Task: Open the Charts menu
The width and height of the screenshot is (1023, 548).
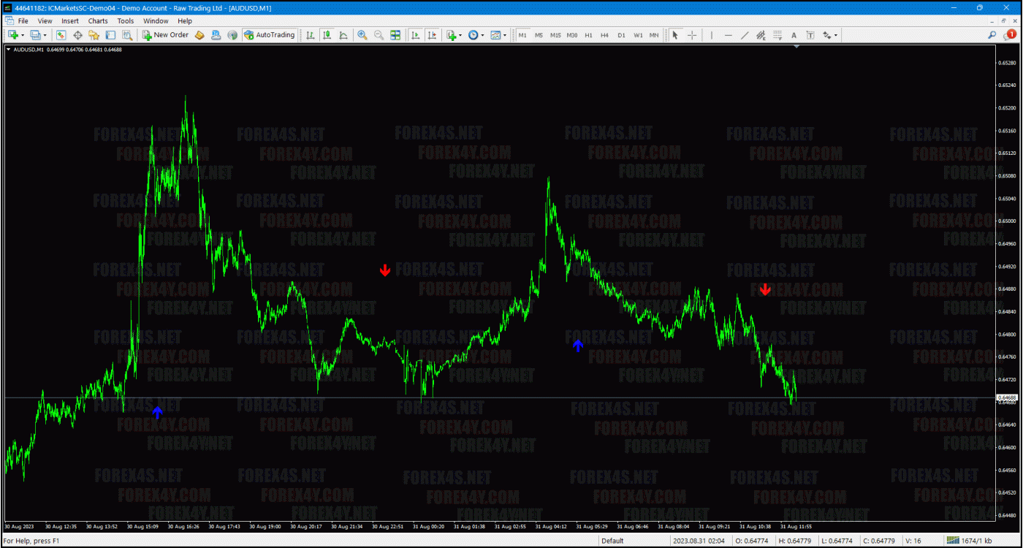Action: point(98,21)
